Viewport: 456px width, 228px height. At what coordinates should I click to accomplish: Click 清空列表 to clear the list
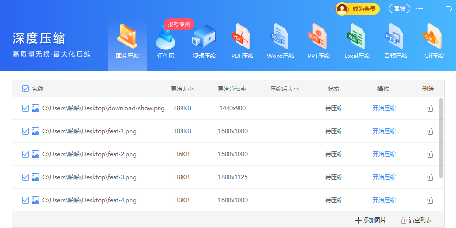point(416,220)
